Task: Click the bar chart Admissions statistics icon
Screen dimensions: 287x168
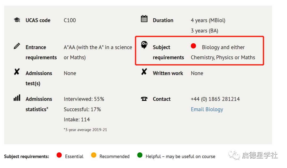Action: pyautogui.click(x=17, y=98)
